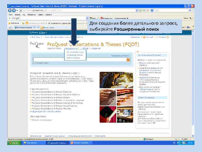This screenshot has width=202, height=152.
Task: Click the quick tabs icon left of tabs
Action: (10, 28)
